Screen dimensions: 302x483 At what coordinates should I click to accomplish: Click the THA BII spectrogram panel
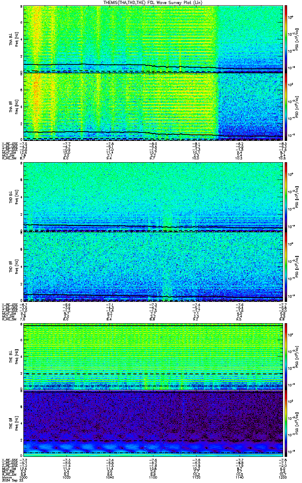[x=153, y=107]
